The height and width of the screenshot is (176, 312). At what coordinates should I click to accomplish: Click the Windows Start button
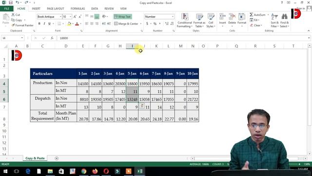tap(5, 171)
